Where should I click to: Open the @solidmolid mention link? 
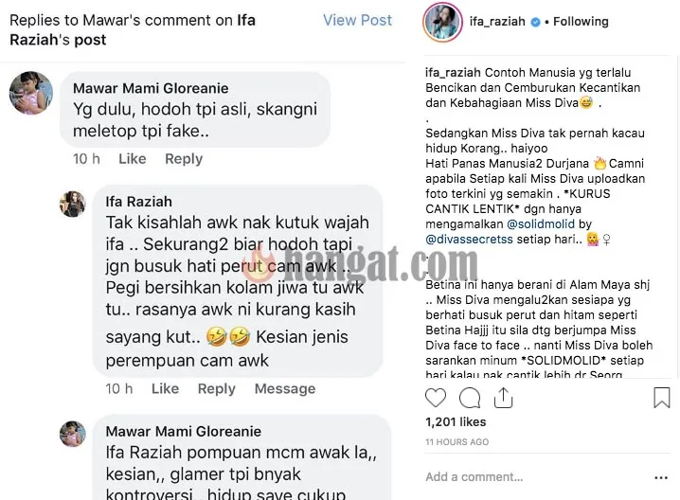point(541,223)
